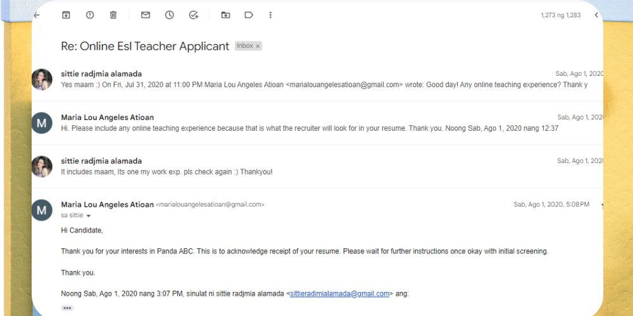Screen dimensions: 633x316
Task: Report this conversation as spam
Action: tap(90, 15)
